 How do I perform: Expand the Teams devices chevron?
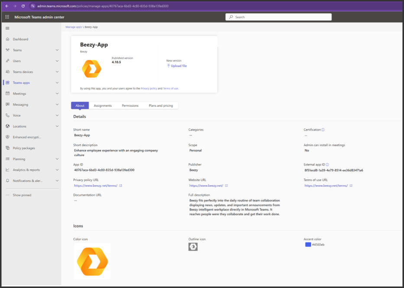pyautogui.click(x=57, y=72)
